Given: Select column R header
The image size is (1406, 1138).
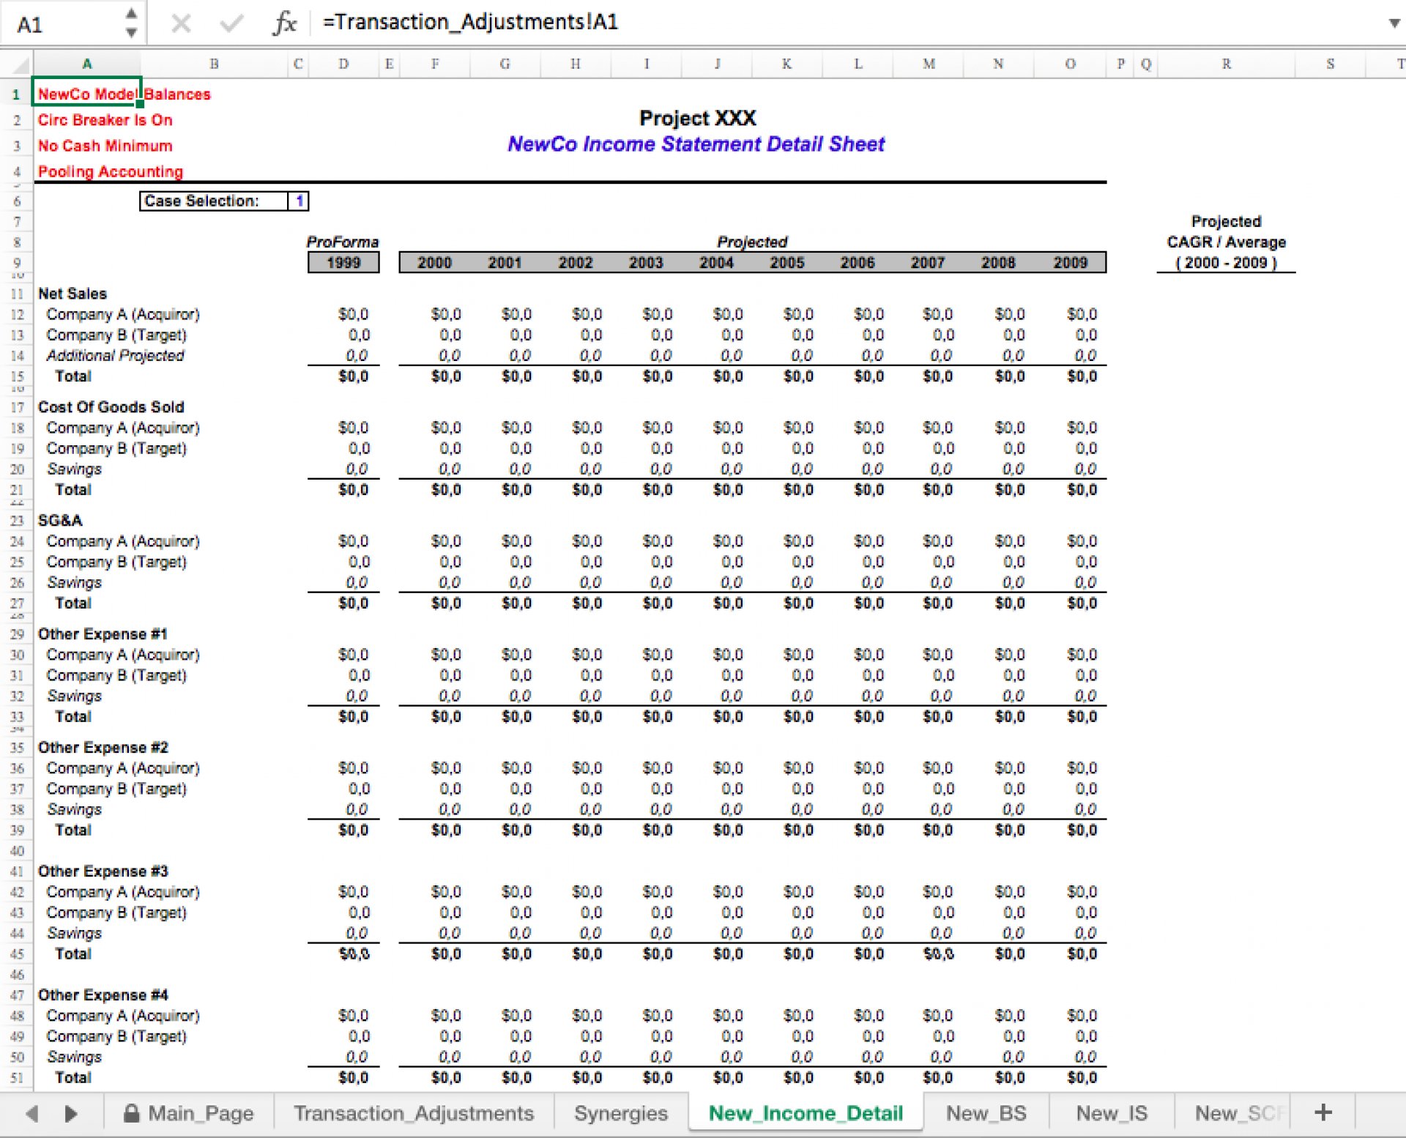Looking at the screenshot, I should (1226, 64).
